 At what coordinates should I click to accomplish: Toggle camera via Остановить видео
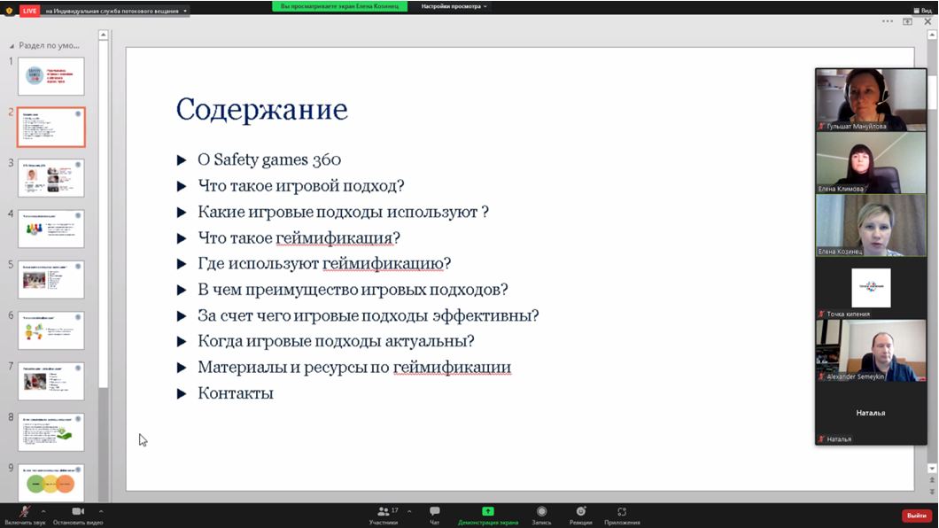pyautogui.click(x=77, y=512)
